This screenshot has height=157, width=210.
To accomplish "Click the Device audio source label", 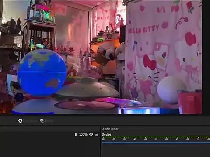I will coord(106,135).
